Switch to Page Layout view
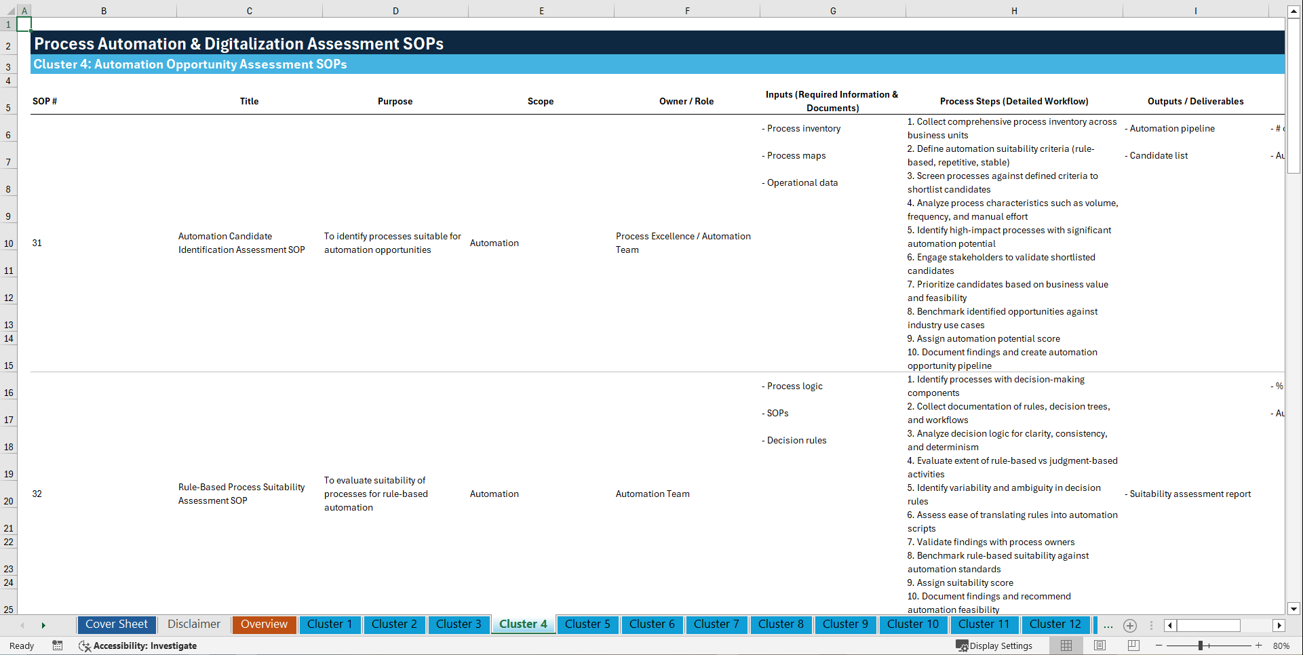This screenshot has width=1303, height=655. point(1099,646)
